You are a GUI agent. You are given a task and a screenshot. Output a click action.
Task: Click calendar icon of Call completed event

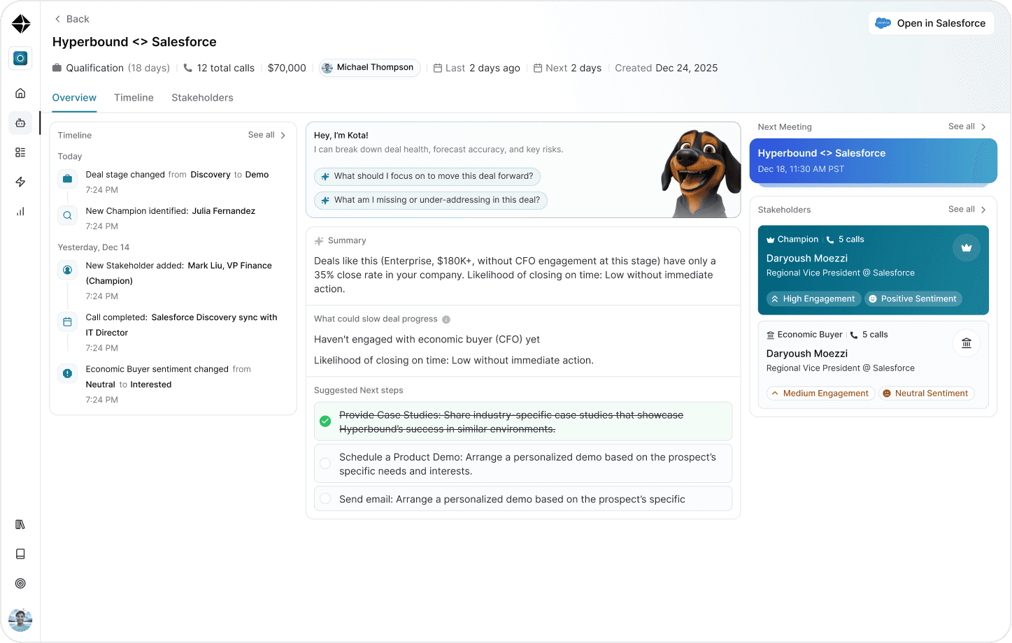tap(67, 321)
